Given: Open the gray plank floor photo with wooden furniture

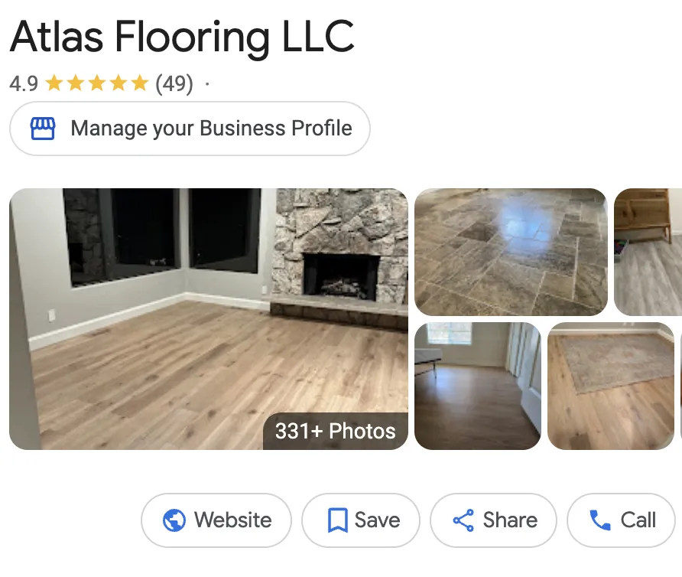Looking at the screenshot, I should click(x=648, y=252).
